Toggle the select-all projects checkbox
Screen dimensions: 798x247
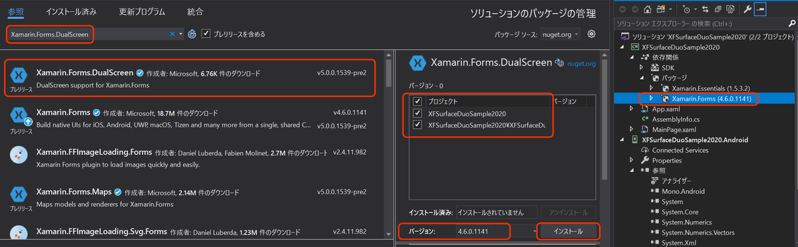coord(418,102)
